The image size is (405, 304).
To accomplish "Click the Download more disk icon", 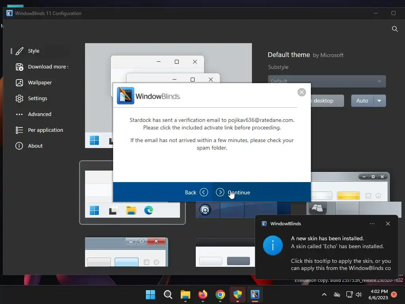I will [19, 67].
